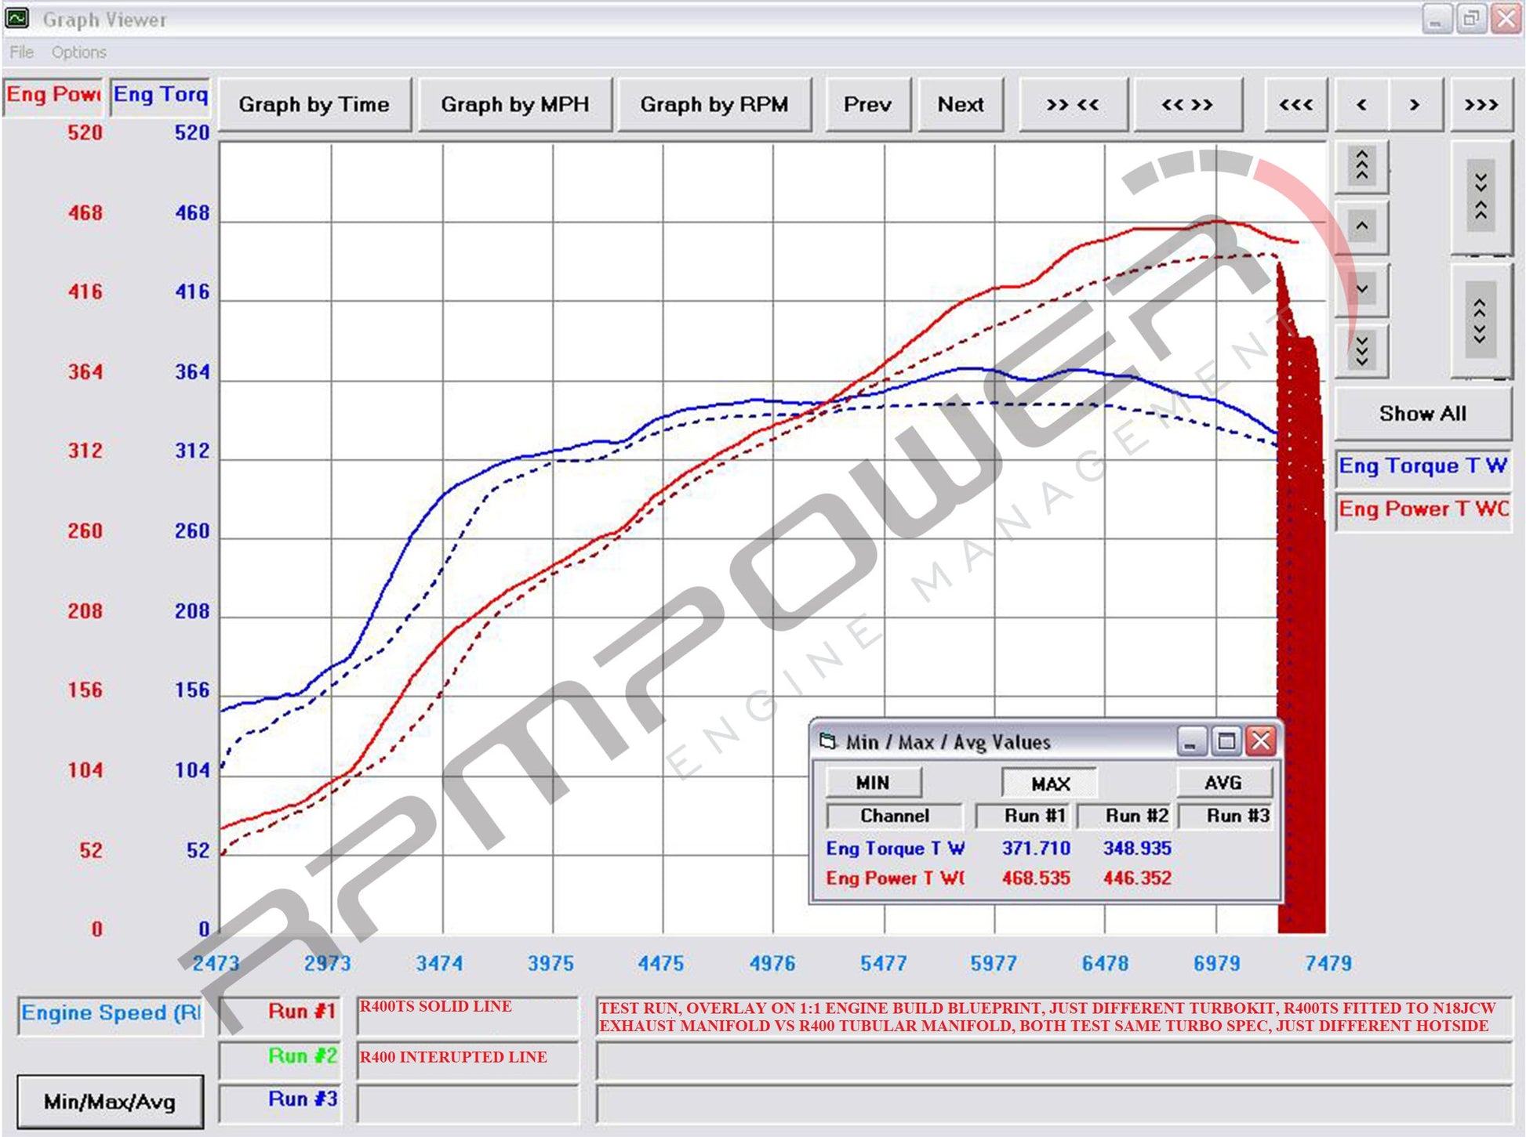Jump to far left with '<<<' button
1526x1137 pixels.
click(x=1295, y=104)
